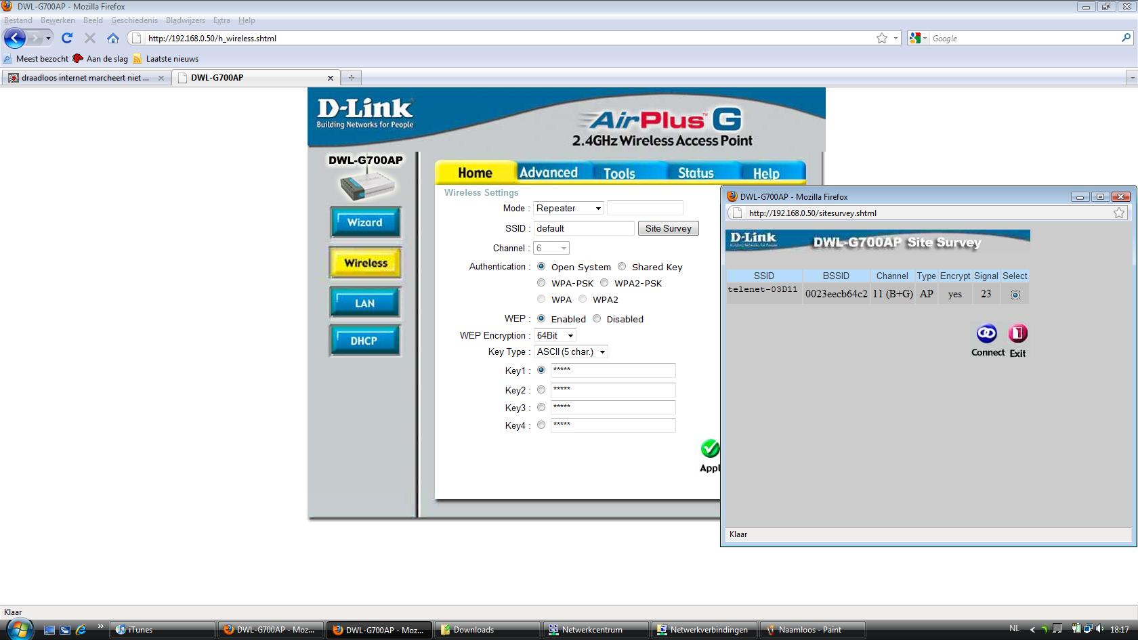The width and height of the screenshot is (1138, 640).
Task: Launch Internet Explorer from quick launch
Action: pyautogui.click(x=81, y=630)
